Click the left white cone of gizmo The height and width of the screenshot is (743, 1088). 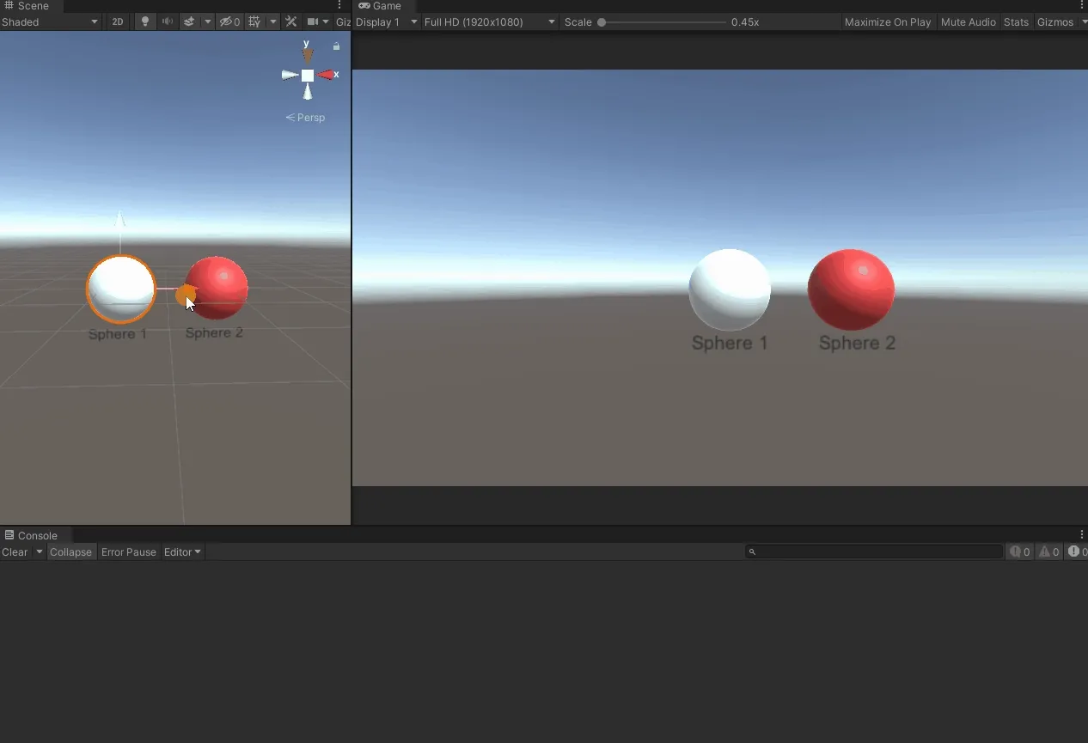tap(290, 76)
